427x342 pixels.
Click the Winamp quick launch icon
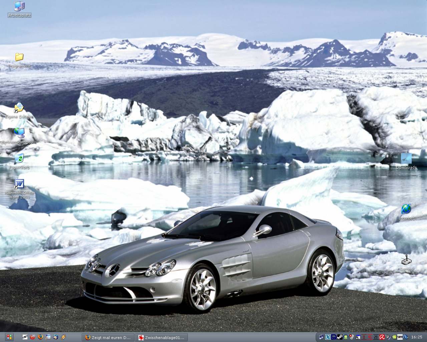[63, 337]
